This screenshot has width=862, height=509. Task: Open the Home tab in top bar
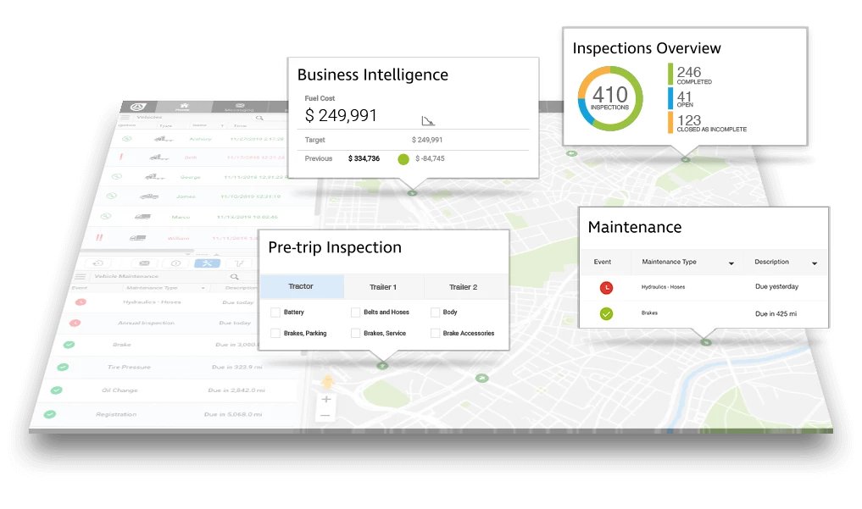point(183,107)
